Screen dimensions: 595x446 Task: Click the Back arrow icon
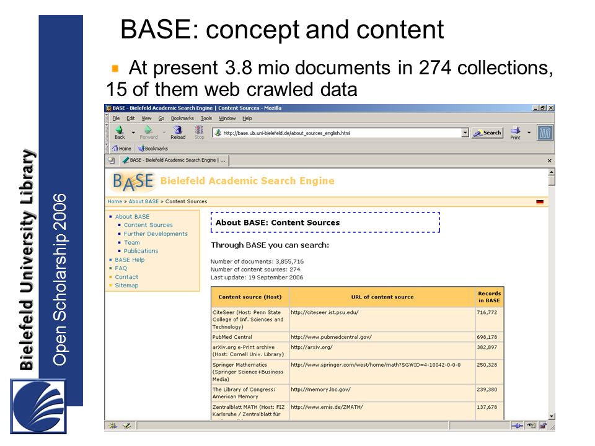(x=120, y=129)
